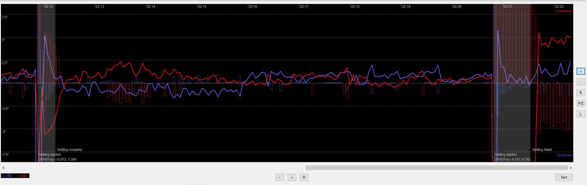This screenshot has width=587, height=185.
Task: Click 'DITHER by -10.972, 1.399' text
Action: tap(58, 160)
